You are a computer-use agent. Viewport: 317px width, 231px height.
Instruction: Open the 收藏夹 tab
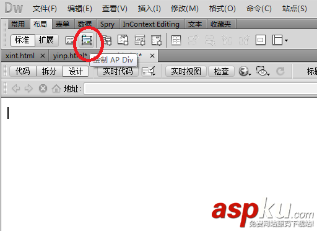[x=220, y=24]
